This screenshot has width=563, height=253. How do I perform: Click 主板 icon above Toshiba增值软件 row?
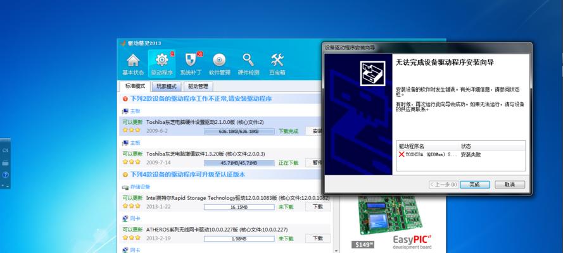click(125, 143)
